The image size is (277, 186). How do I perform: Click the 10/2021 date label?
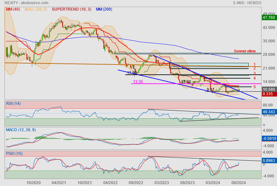tap(85, 183)
